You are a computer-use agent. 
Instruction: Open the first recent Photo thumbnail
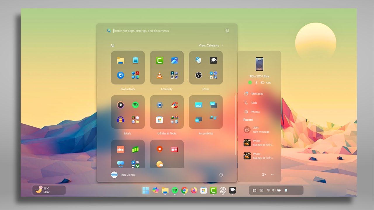(x=247, y=143)
